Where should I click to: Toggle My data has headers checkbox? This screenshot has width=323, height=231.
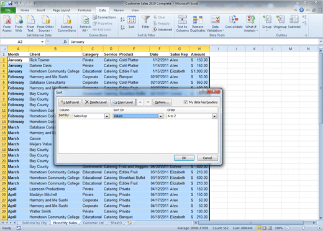[186, 102]
